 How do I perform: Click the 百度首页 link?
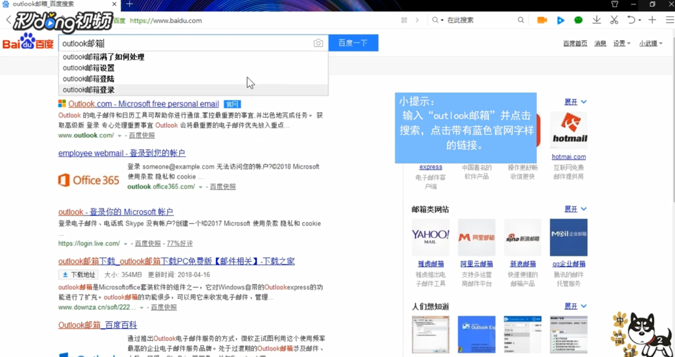[574, 43]
